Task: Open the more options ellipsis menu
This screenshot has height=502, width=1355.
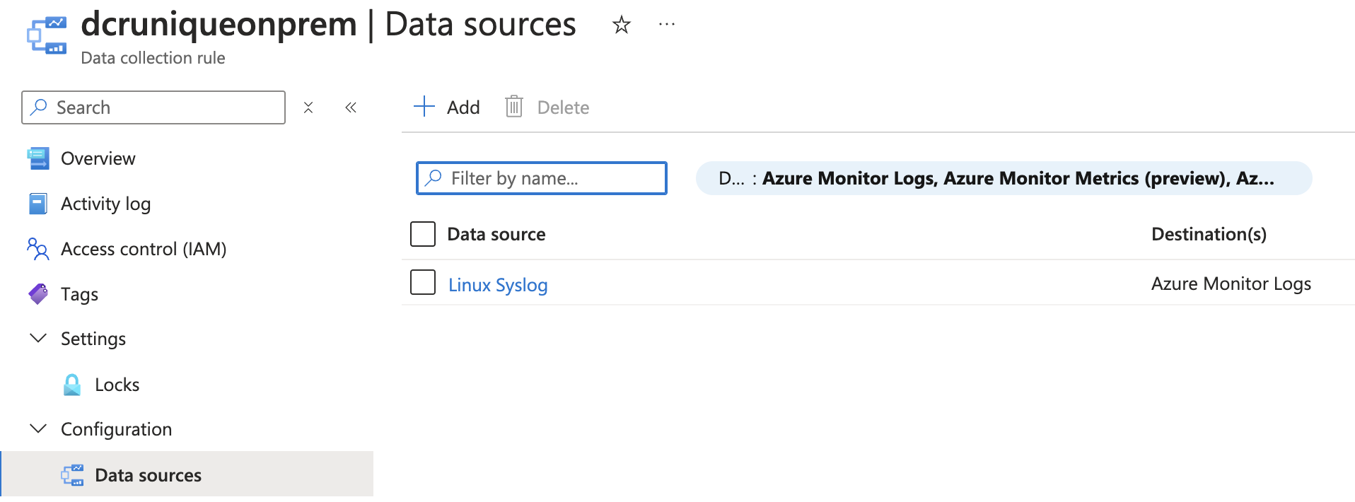Action: (x=667, y=24)
